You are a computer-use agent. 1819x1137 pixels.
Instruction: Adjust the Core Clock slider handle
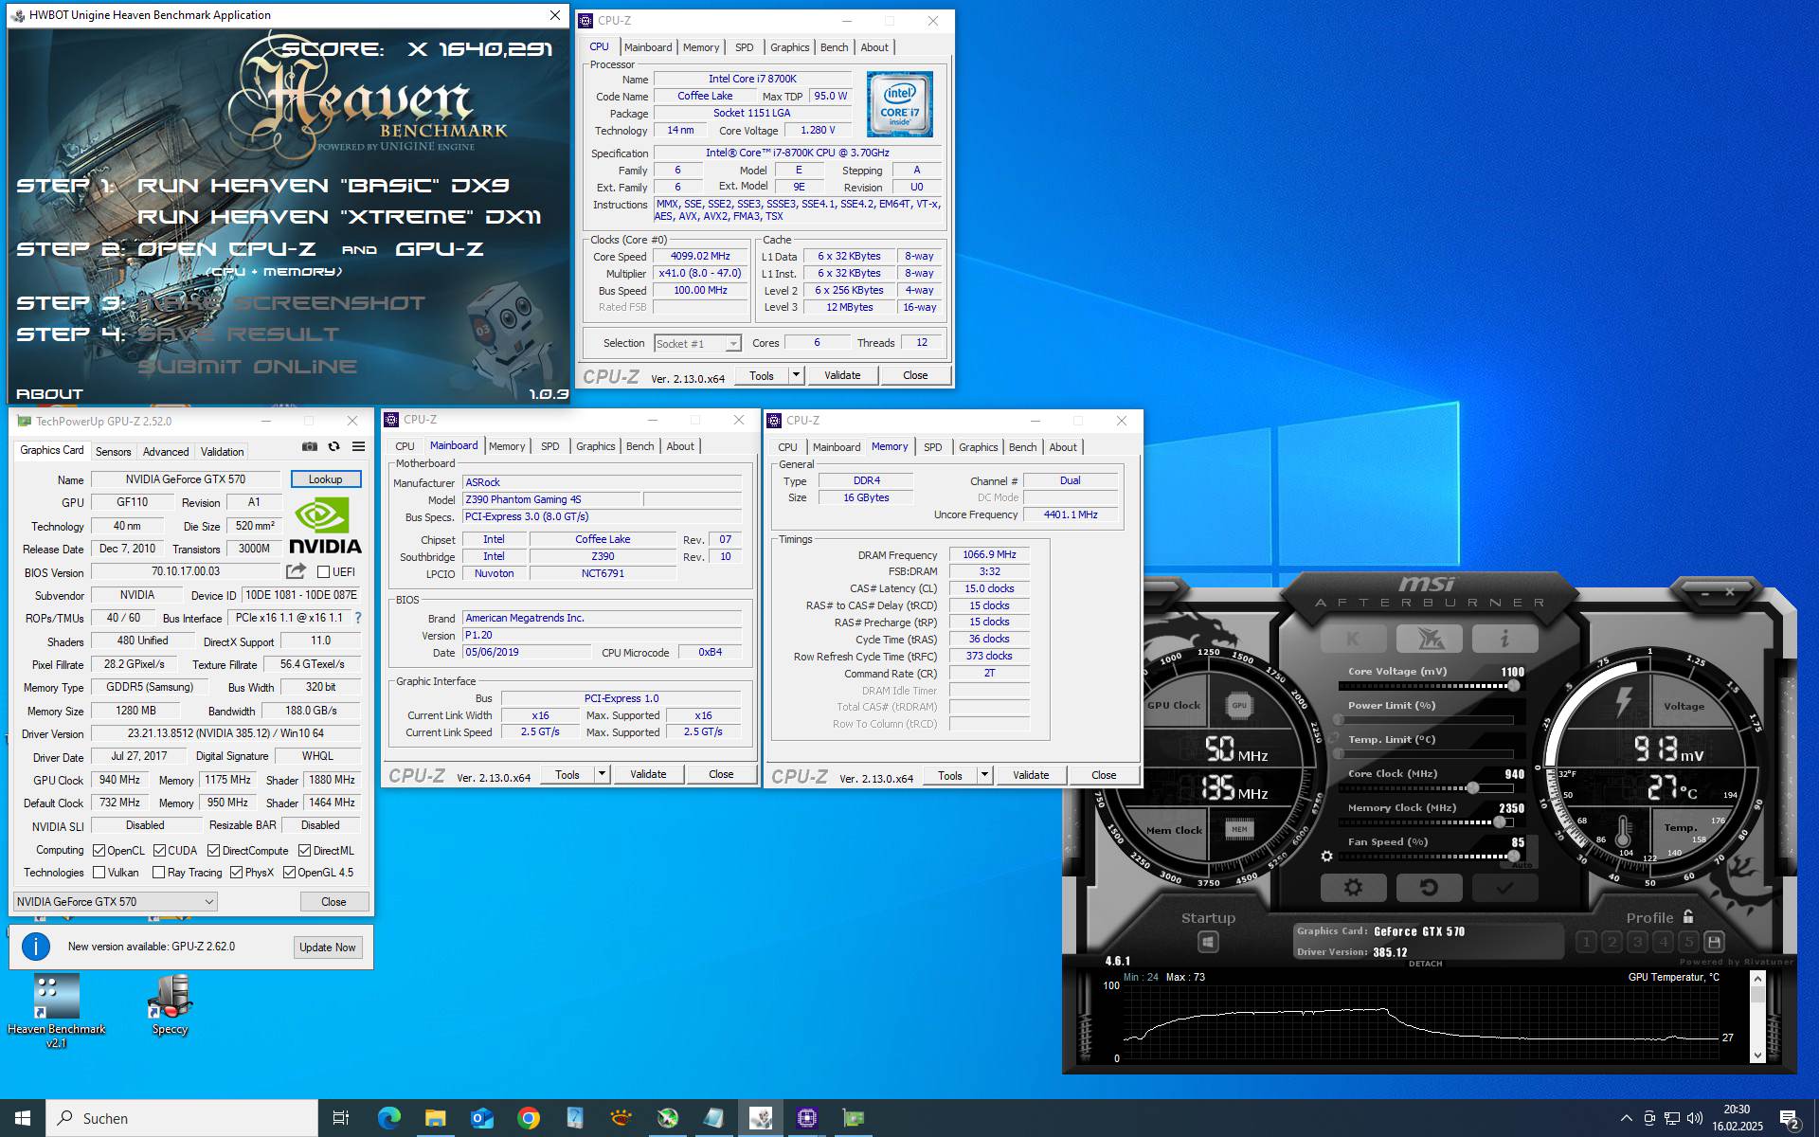pos(1472,787)
